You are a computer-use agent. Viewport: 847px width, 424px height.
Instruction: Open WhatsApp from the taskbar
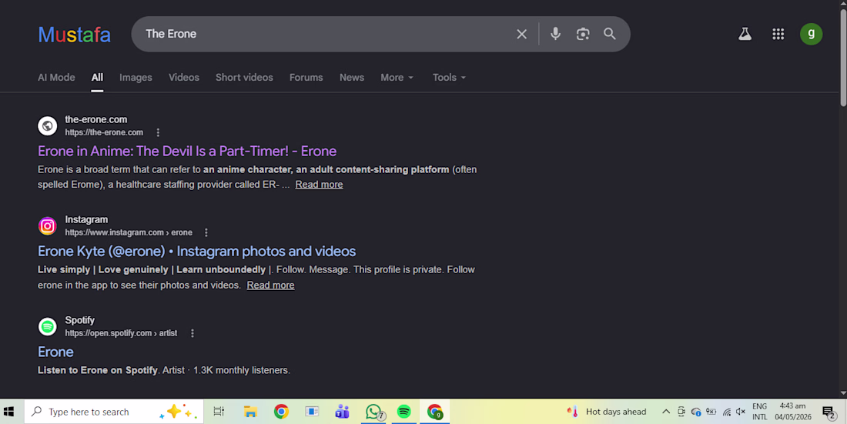point(373,412)
